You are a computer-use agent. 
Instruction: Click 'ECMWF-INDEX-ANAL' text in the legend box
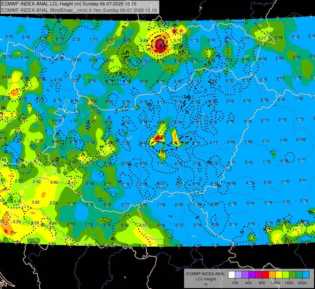(206, 274)
